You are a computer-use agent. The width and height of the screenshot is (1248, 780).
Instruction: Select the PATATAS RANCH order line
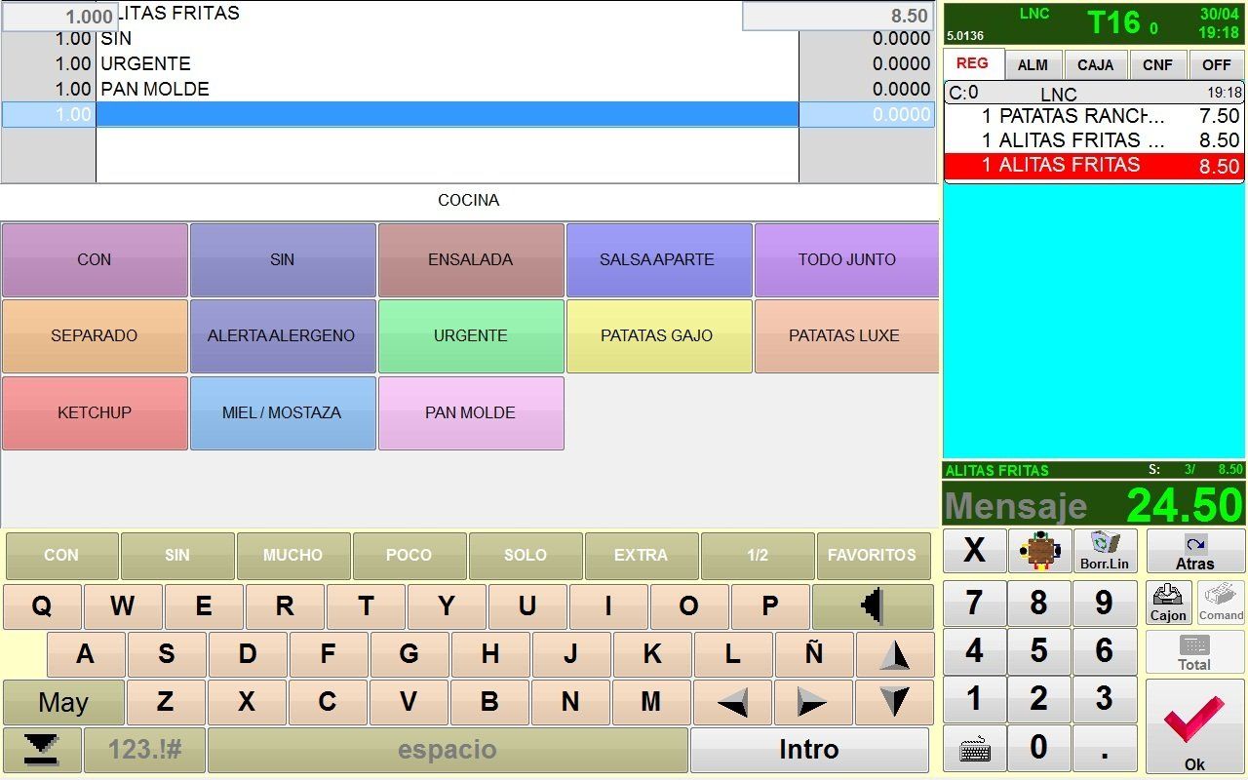point(1094,116)
